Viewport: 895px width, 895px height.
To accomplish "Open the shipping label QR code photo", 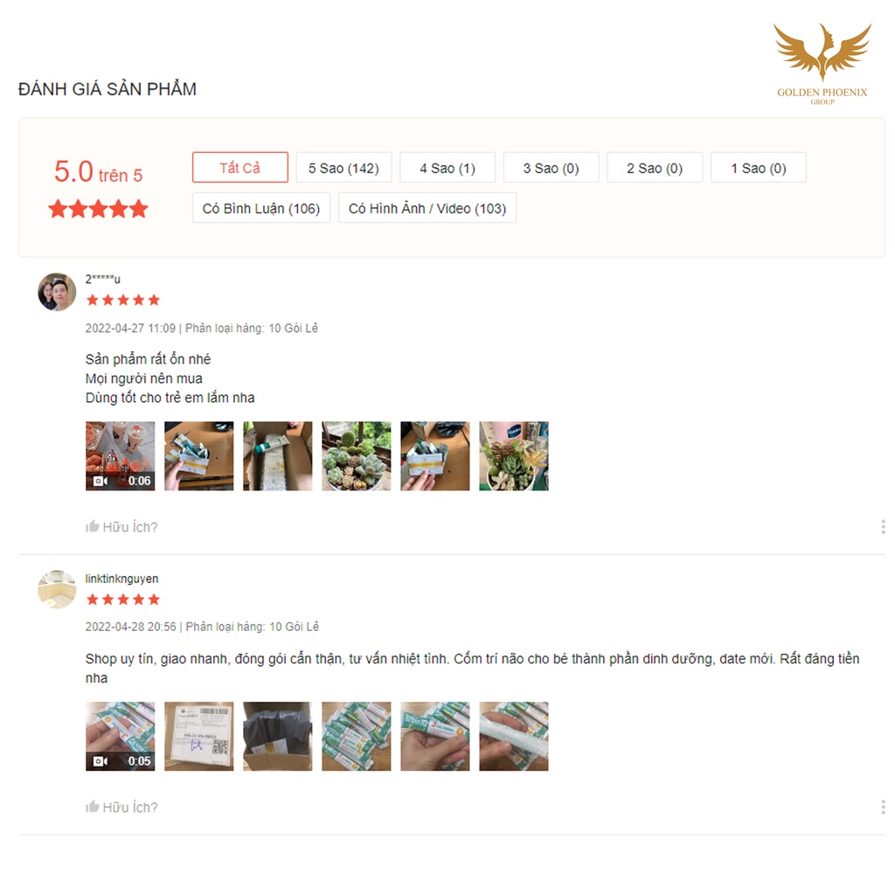I will click(198, 736).
